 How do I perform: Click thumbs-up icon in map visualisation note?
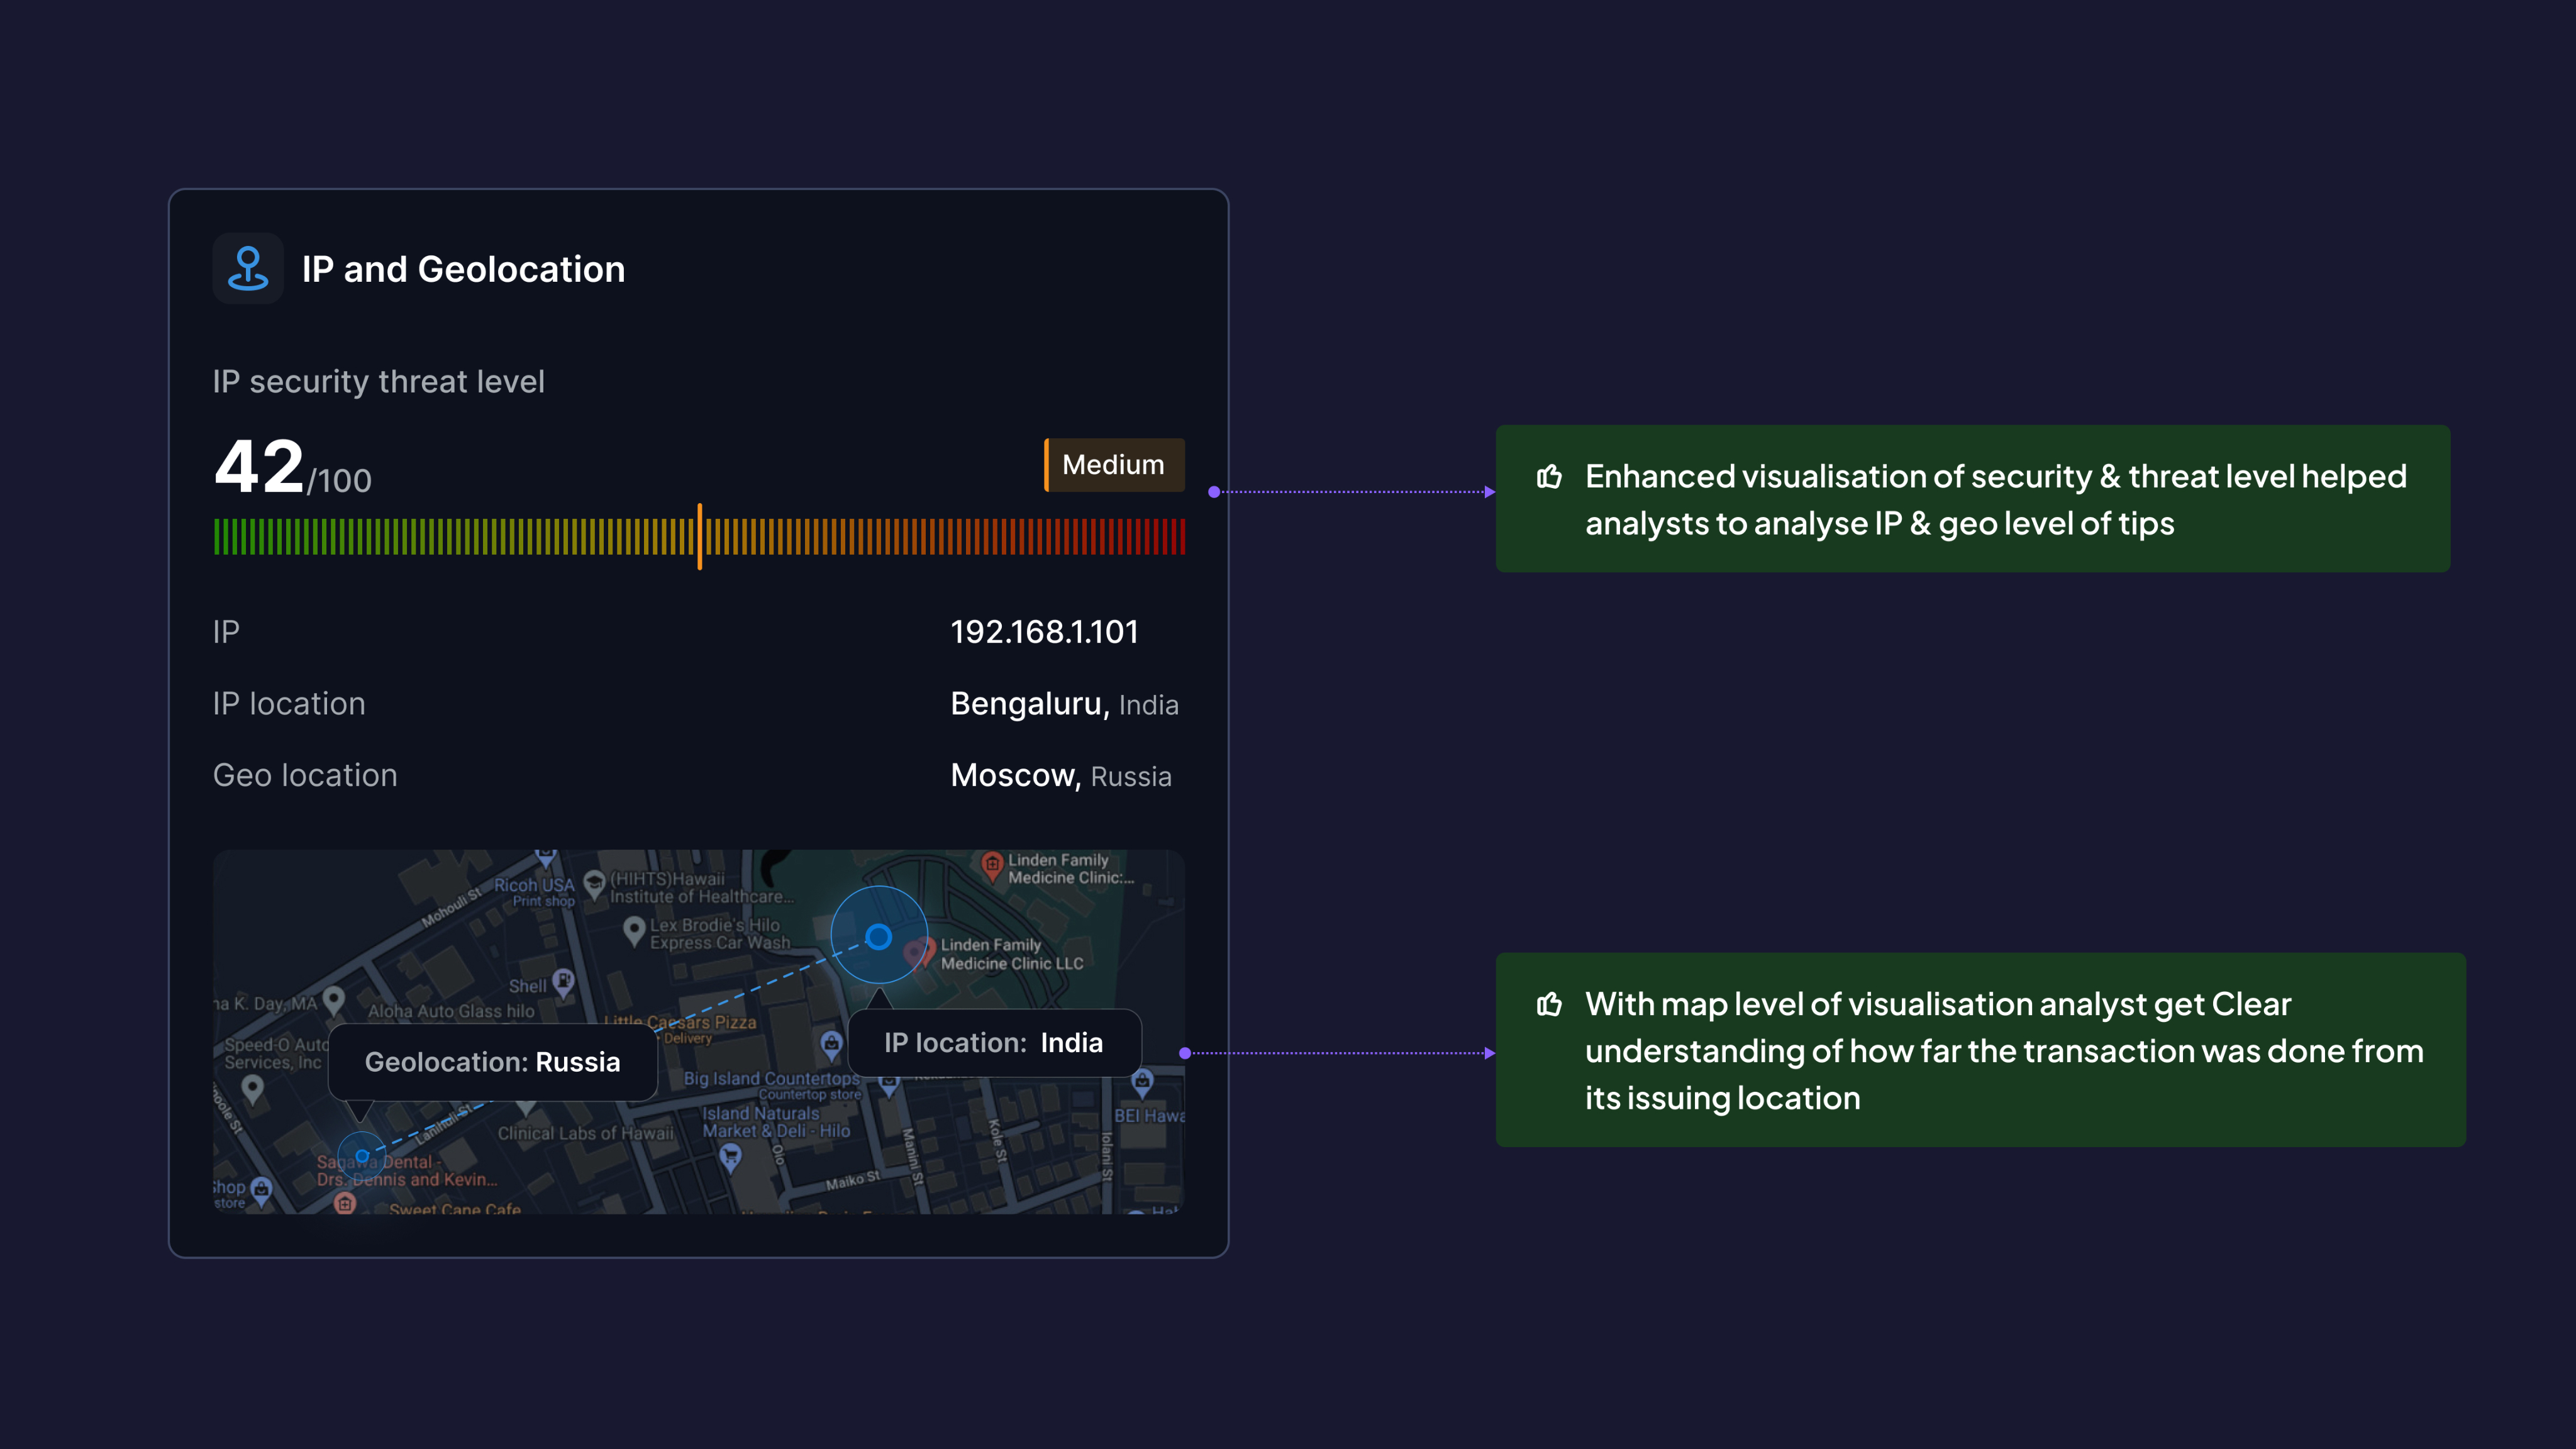[x=1549, y=1004]
